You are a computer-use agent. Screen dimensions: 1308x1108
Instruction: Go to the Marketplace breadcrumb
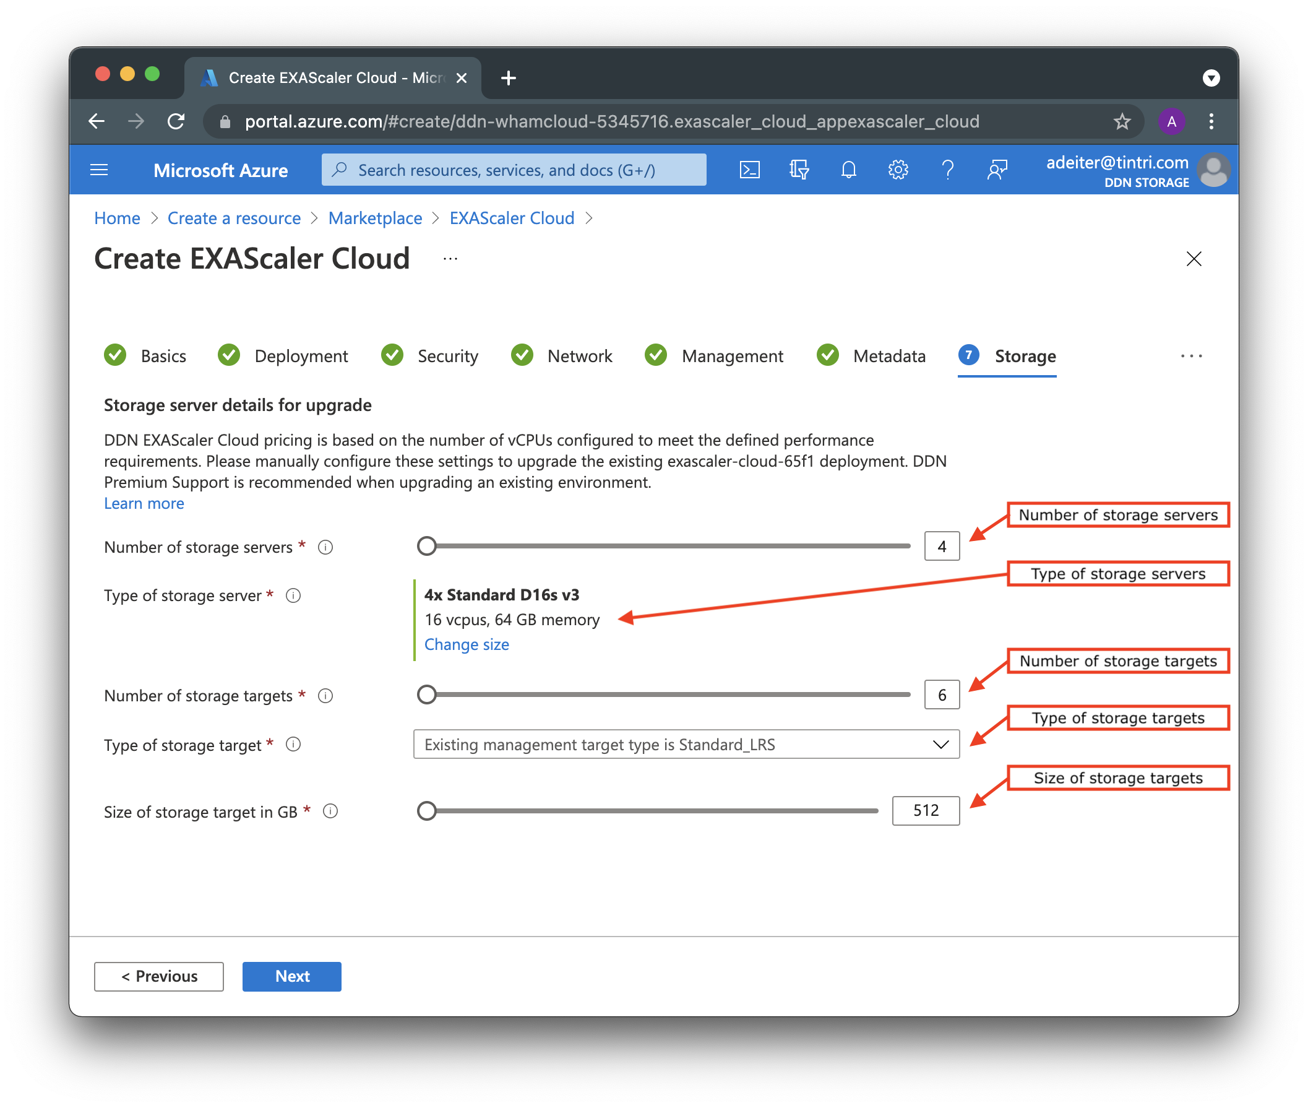(x=375, y=218)
